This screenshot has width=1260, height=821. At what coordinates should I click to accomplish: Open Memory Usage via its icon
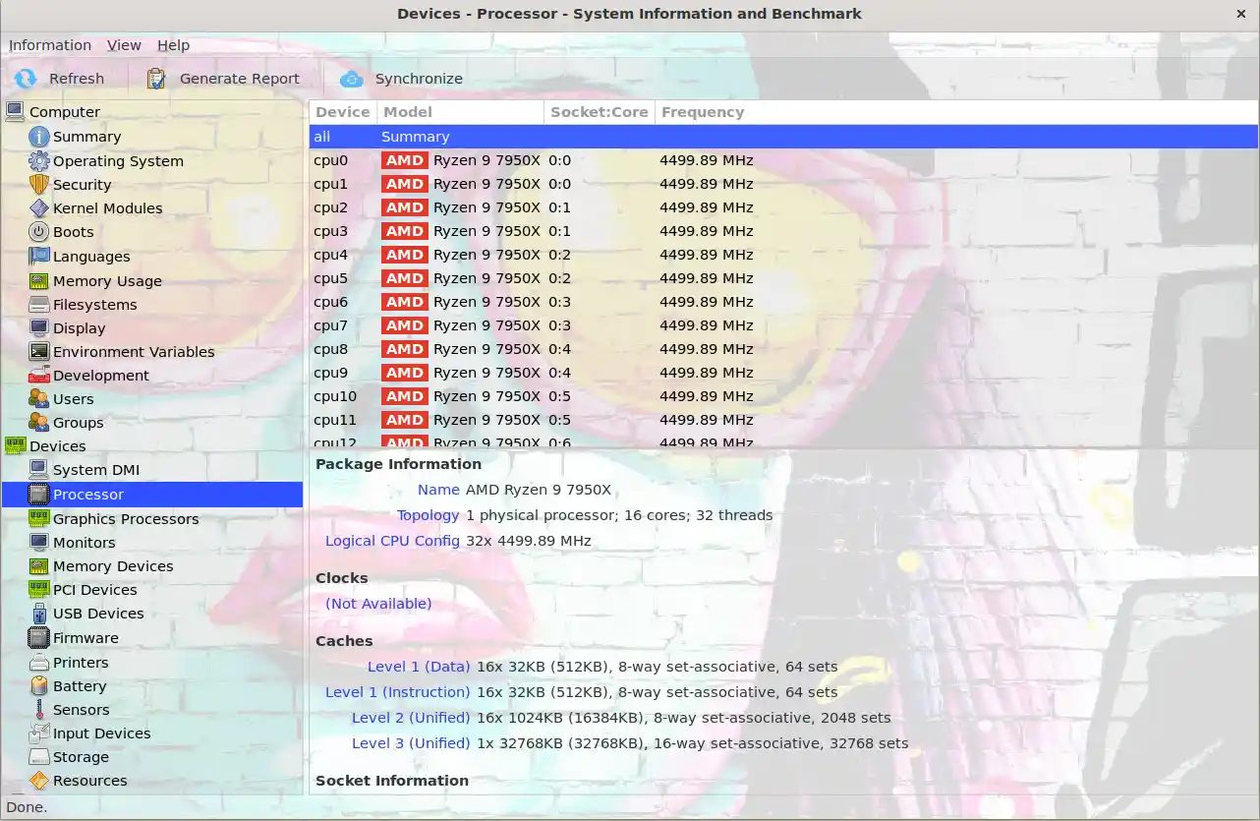pos(38,281)
